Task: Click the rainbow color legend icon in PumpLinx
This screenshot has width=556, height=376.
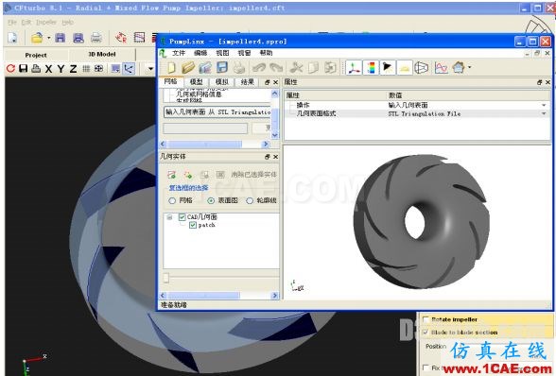Action: tap(371, 67)
